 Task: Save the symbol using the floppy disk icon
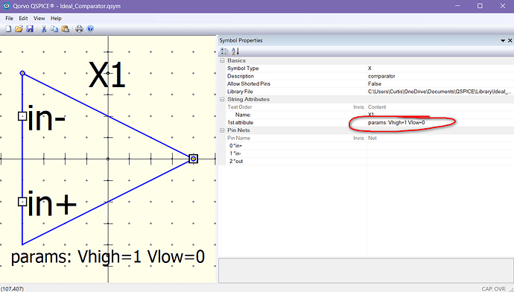point(30,29)
